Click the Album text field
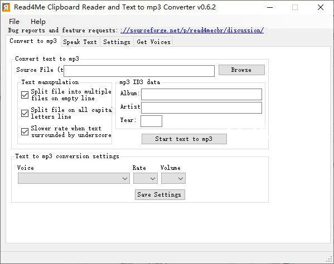This screenshot has width=334, height=264. (201, 95)
